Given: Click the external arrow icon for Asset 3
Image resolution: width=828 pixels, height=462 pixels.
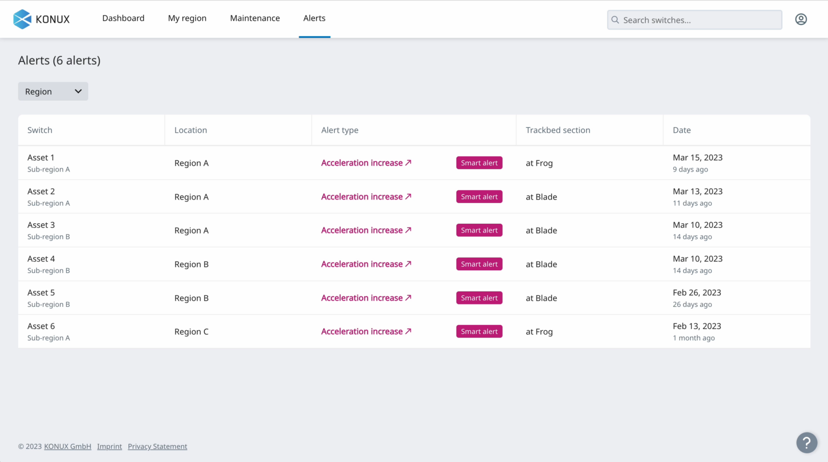Looking at the screenshot, I should tap(408, 230).
